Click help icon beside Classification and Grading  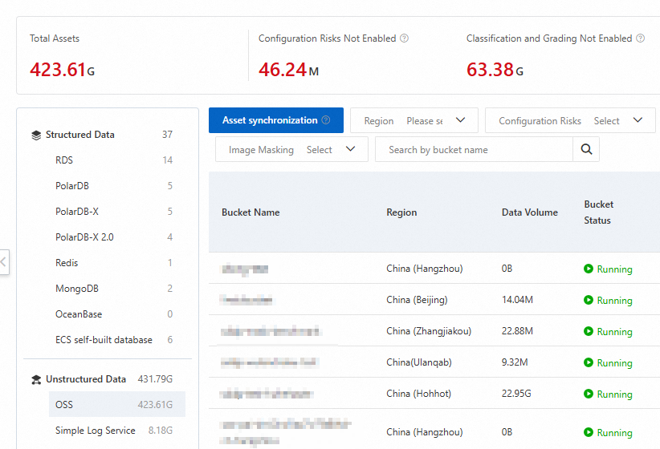[640, 38]
